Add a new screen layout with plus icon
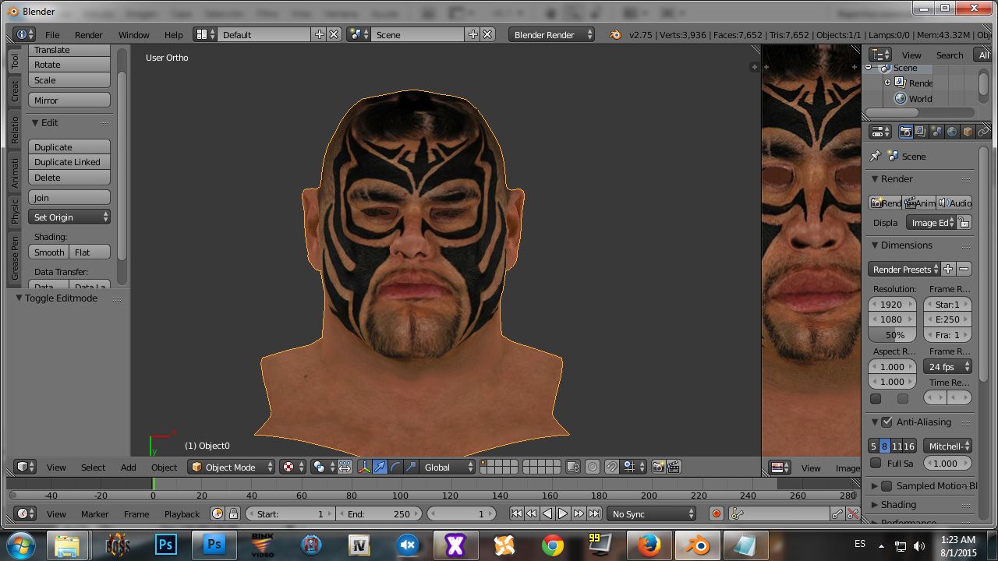The image size is (998, 561). click(319, 34)
